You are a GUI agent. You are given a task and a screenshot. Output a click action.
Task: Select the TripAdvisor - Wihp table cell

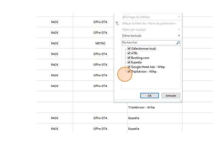point(155,107)
